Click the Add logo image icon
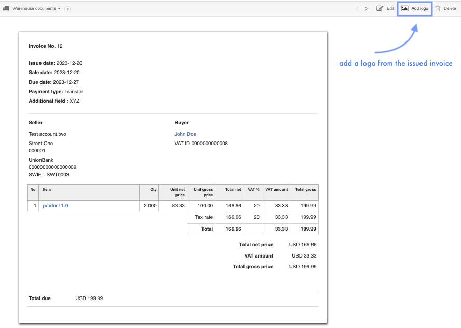This screenshot has height=328, width=461. point(404,9)
